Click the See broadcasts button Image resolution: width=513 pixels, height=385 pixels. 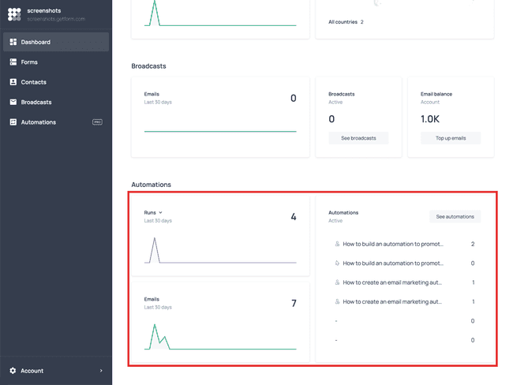tap(358, 138)
